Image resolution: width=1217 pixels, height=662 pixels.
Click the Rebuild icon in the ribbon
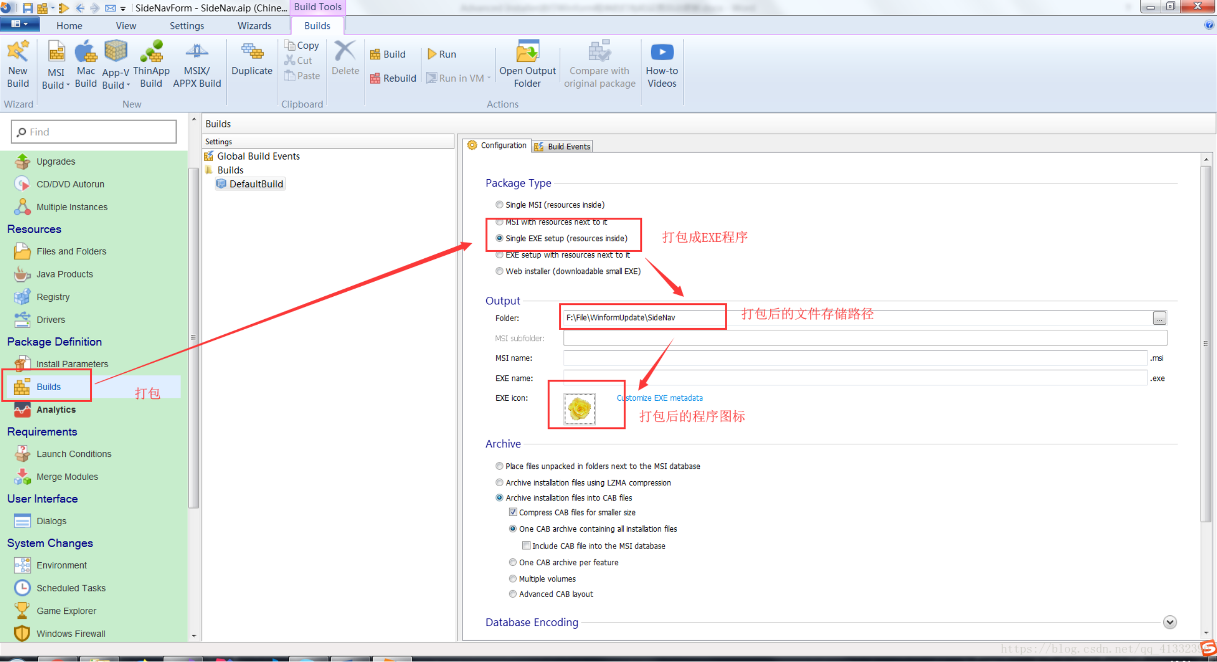pyautogui.click(x=375, y=78)
